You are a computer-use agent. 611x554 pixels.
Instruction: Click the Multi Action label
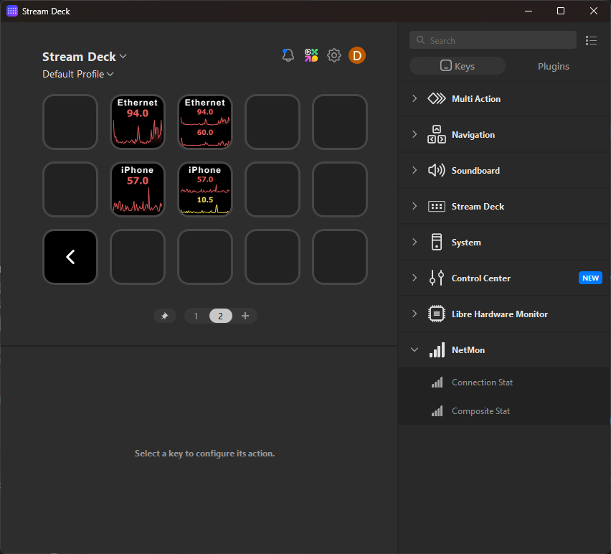pos(476,98)
